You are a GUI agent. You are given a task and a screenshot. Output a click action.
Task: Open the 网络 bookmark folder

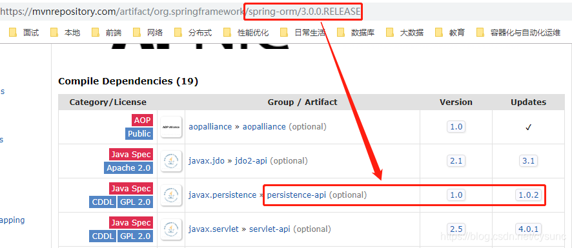pyautogui.click(x=148, y=33)
